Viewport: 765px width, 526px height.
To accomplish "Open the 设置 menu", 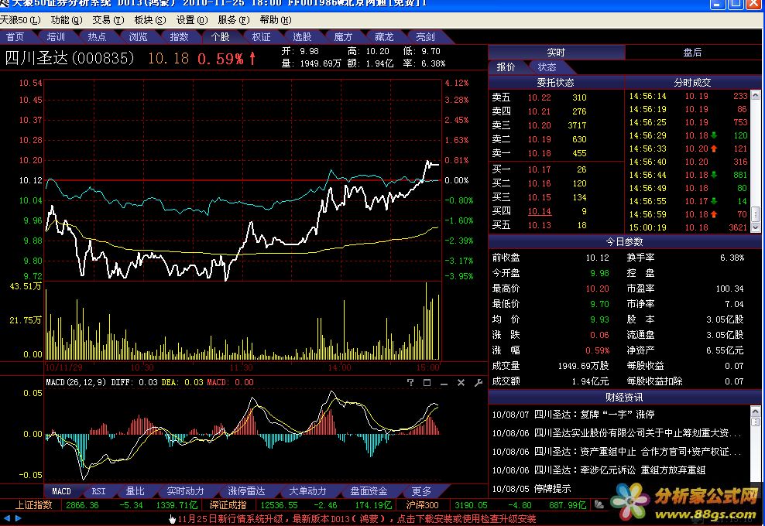I will [192, 20].
